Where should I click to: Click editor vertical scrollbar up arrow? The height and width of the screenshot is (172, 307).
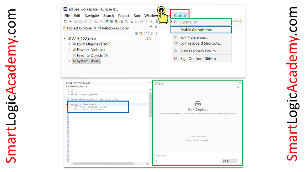pyautogui.click(x=150, y=90)
